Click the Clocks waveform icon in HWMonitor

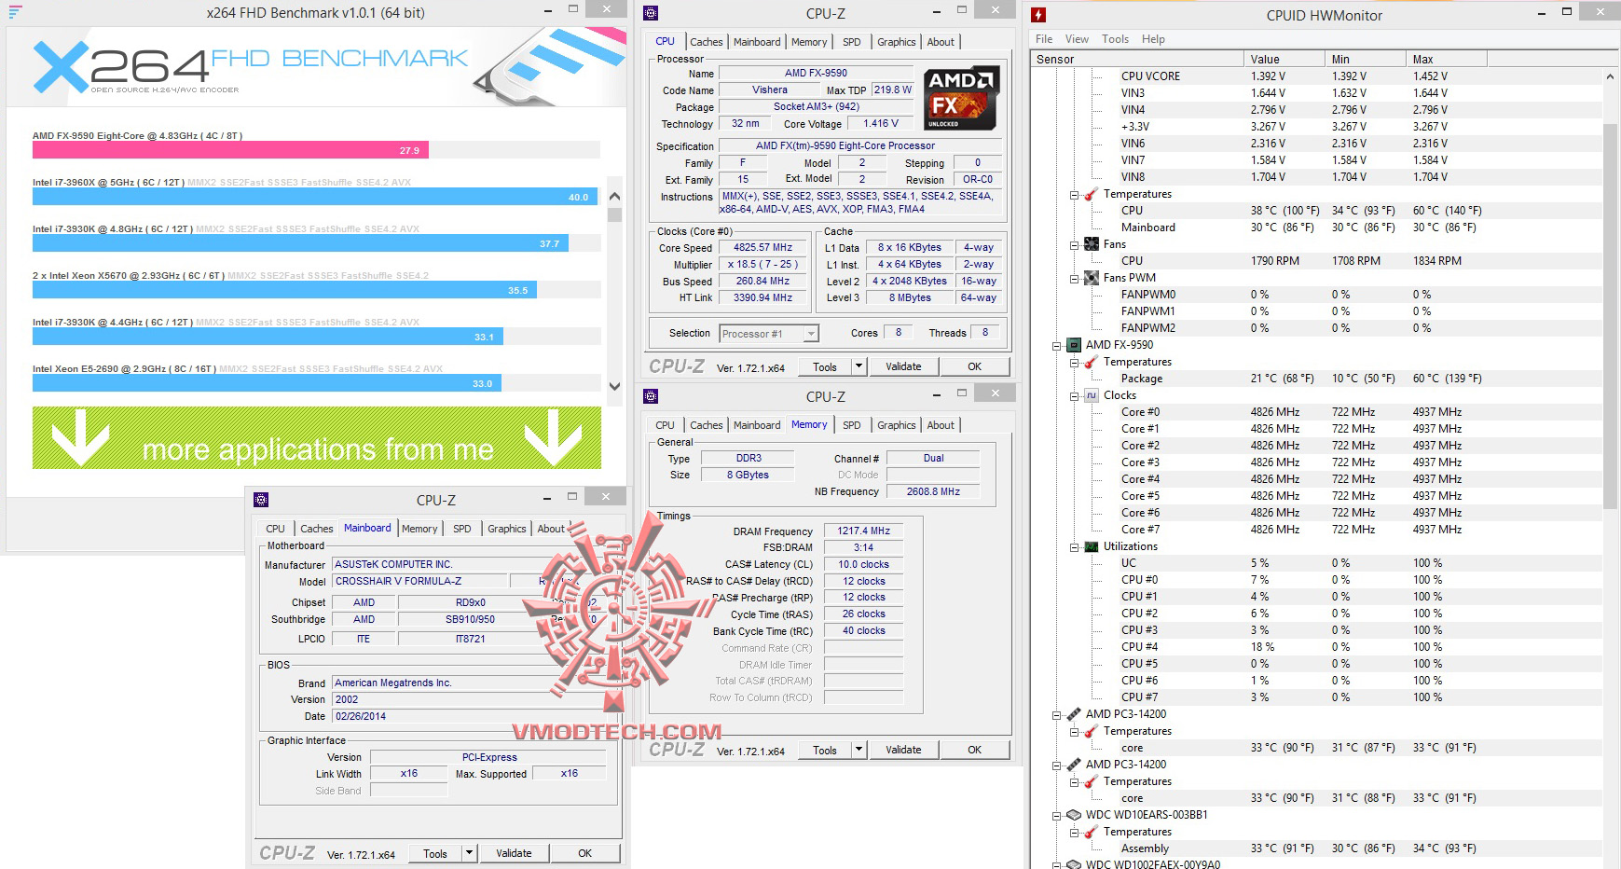pos(1091,395)
